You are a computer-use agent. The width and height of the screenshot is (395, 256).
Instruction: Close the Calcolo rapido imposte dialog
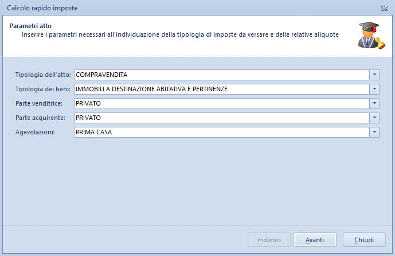(384, 8)
